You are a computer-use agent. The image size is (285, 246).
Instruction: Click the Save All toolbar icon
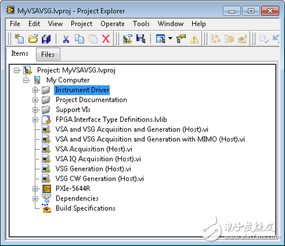coord(46,39)
